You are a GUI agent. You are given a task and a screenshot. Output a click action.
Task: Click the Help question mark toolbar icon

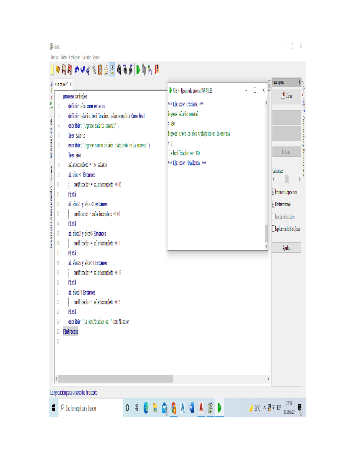[x=157, y=69]
